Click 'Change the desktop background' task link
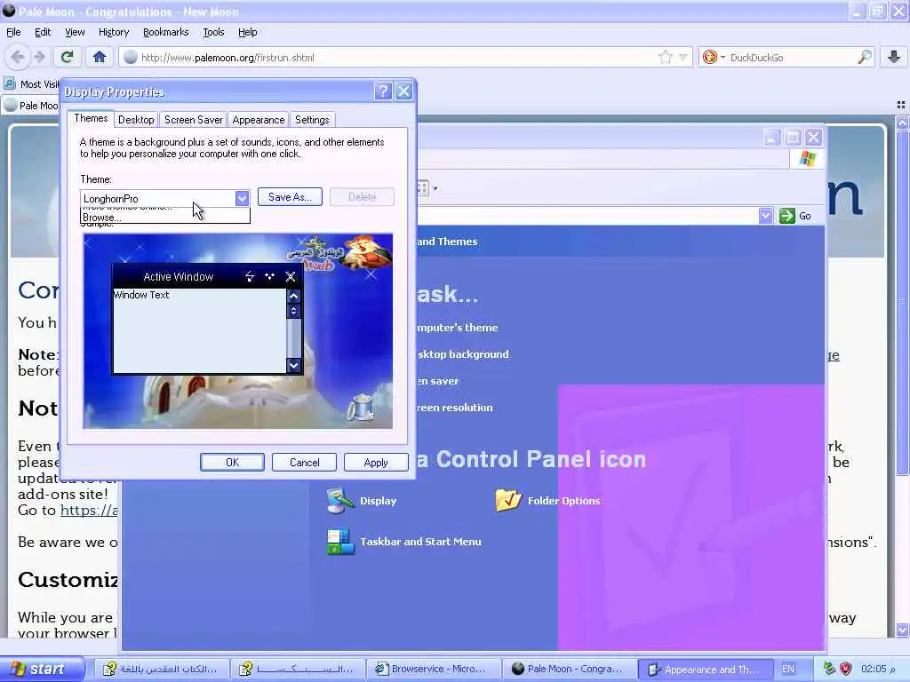Screen dimensions: 910x682 [x=463, y=354]
